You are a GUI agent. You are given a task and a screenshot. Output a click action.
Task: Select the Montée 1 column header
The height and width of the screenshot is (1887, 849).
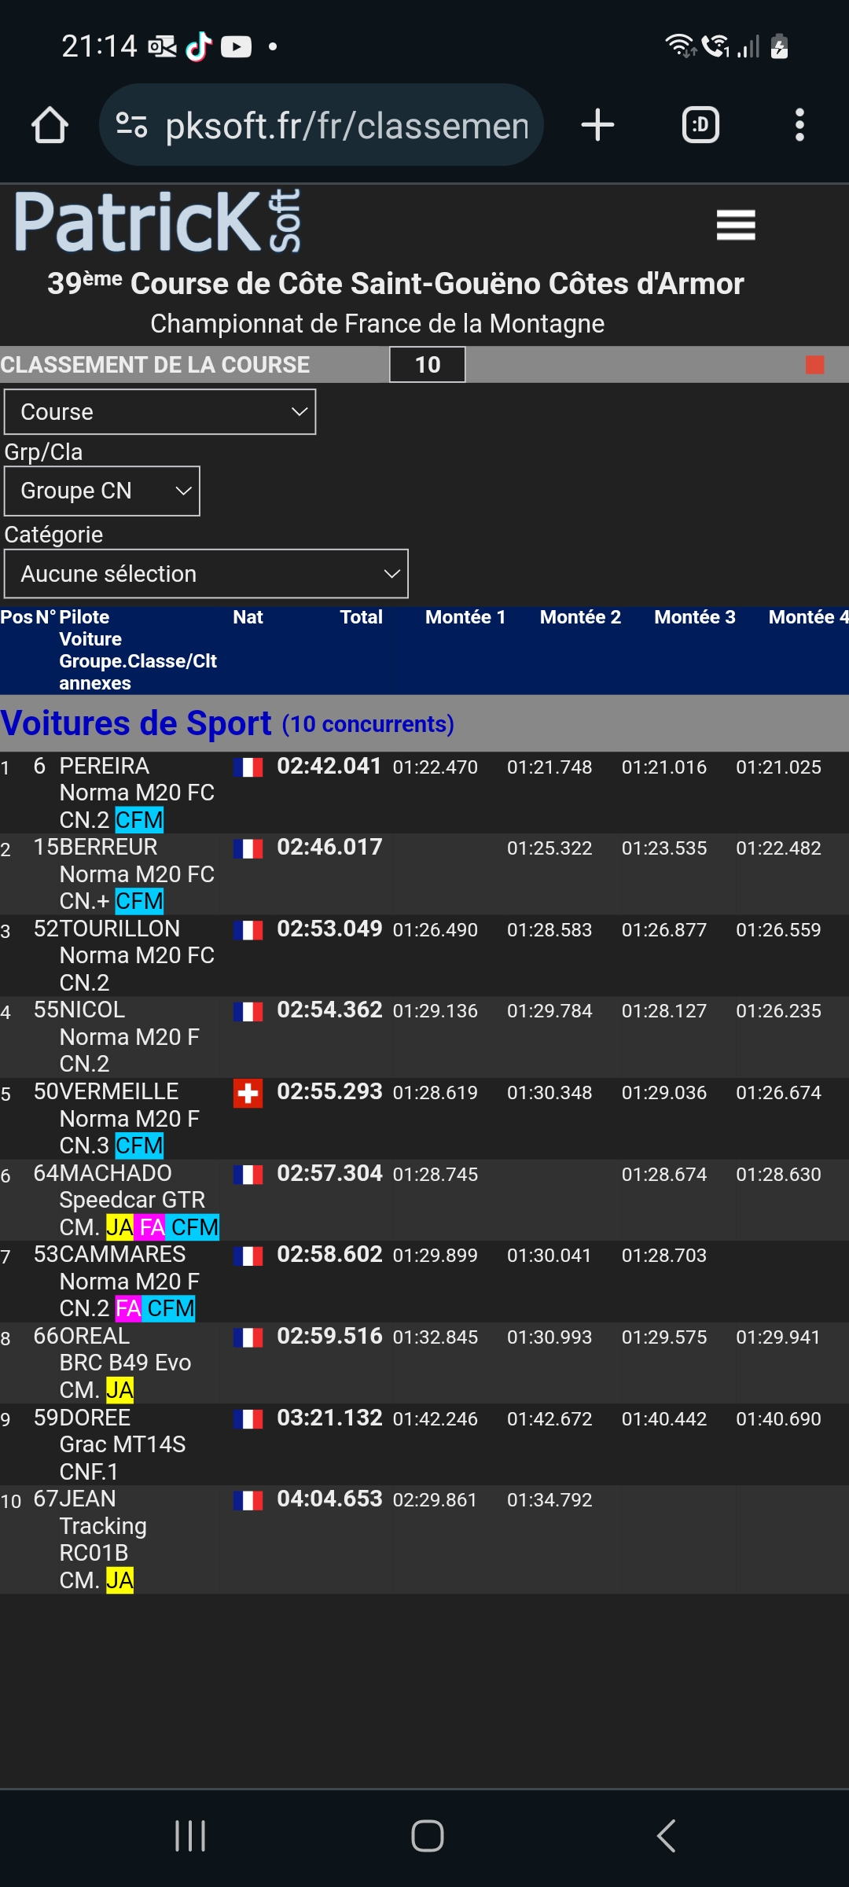point(465,617)
